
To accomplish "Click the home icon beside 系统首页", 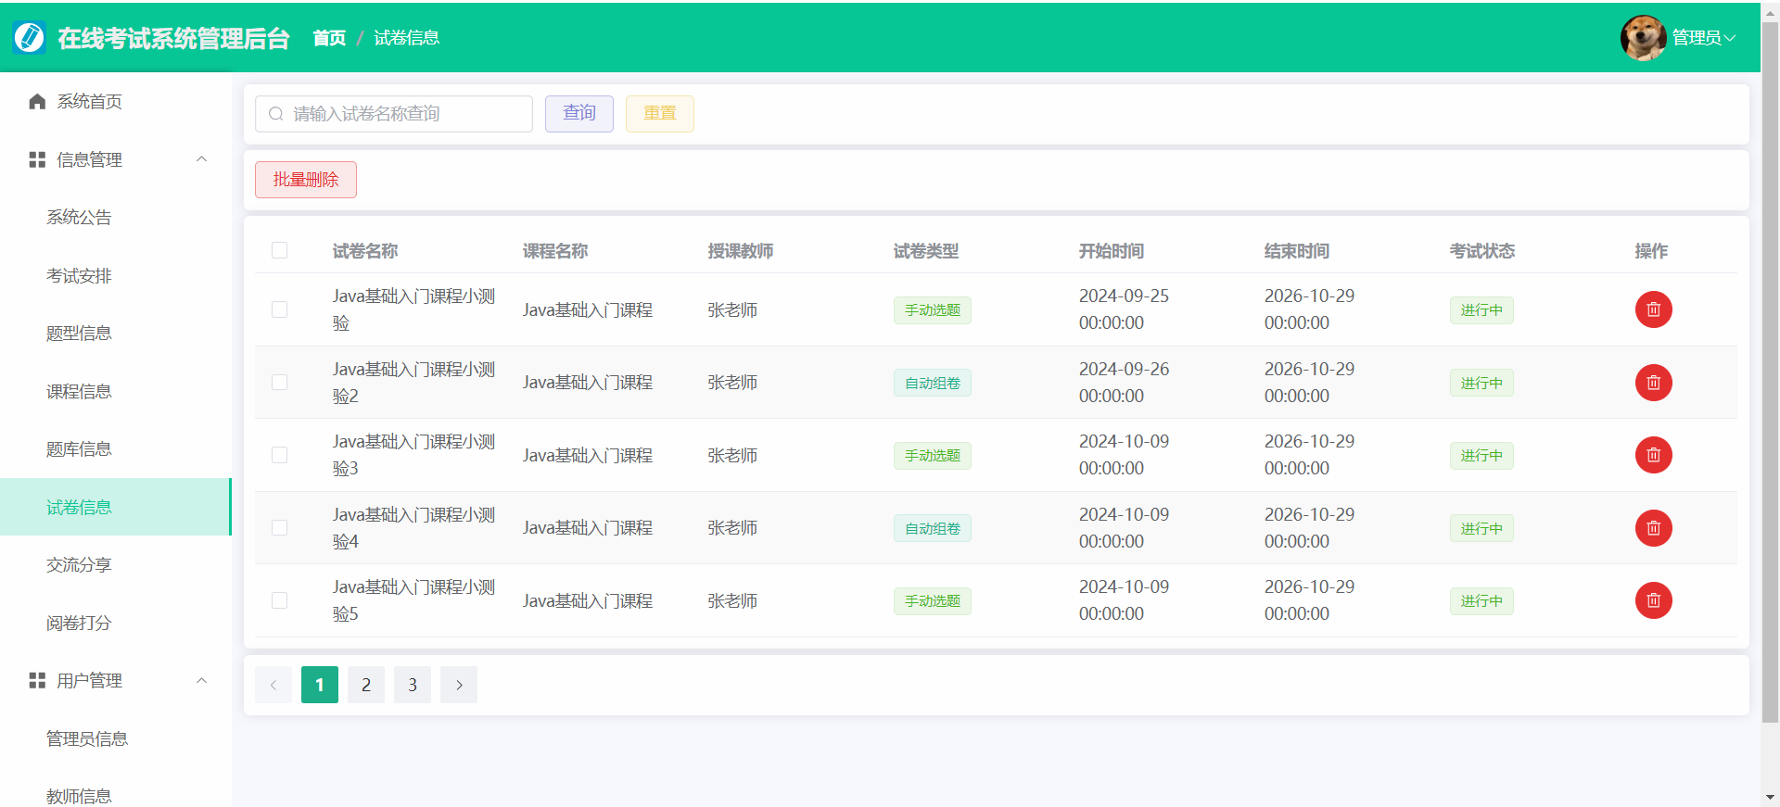I will pyautogui.click(x=37, y=101).
